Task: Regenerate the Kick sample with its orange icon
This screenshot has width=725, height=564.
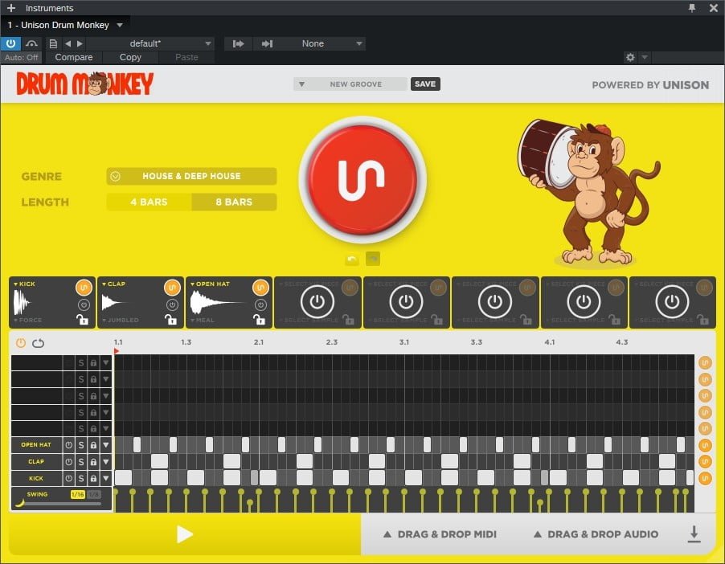Action: pyautogui.click(x=84, y=288)
